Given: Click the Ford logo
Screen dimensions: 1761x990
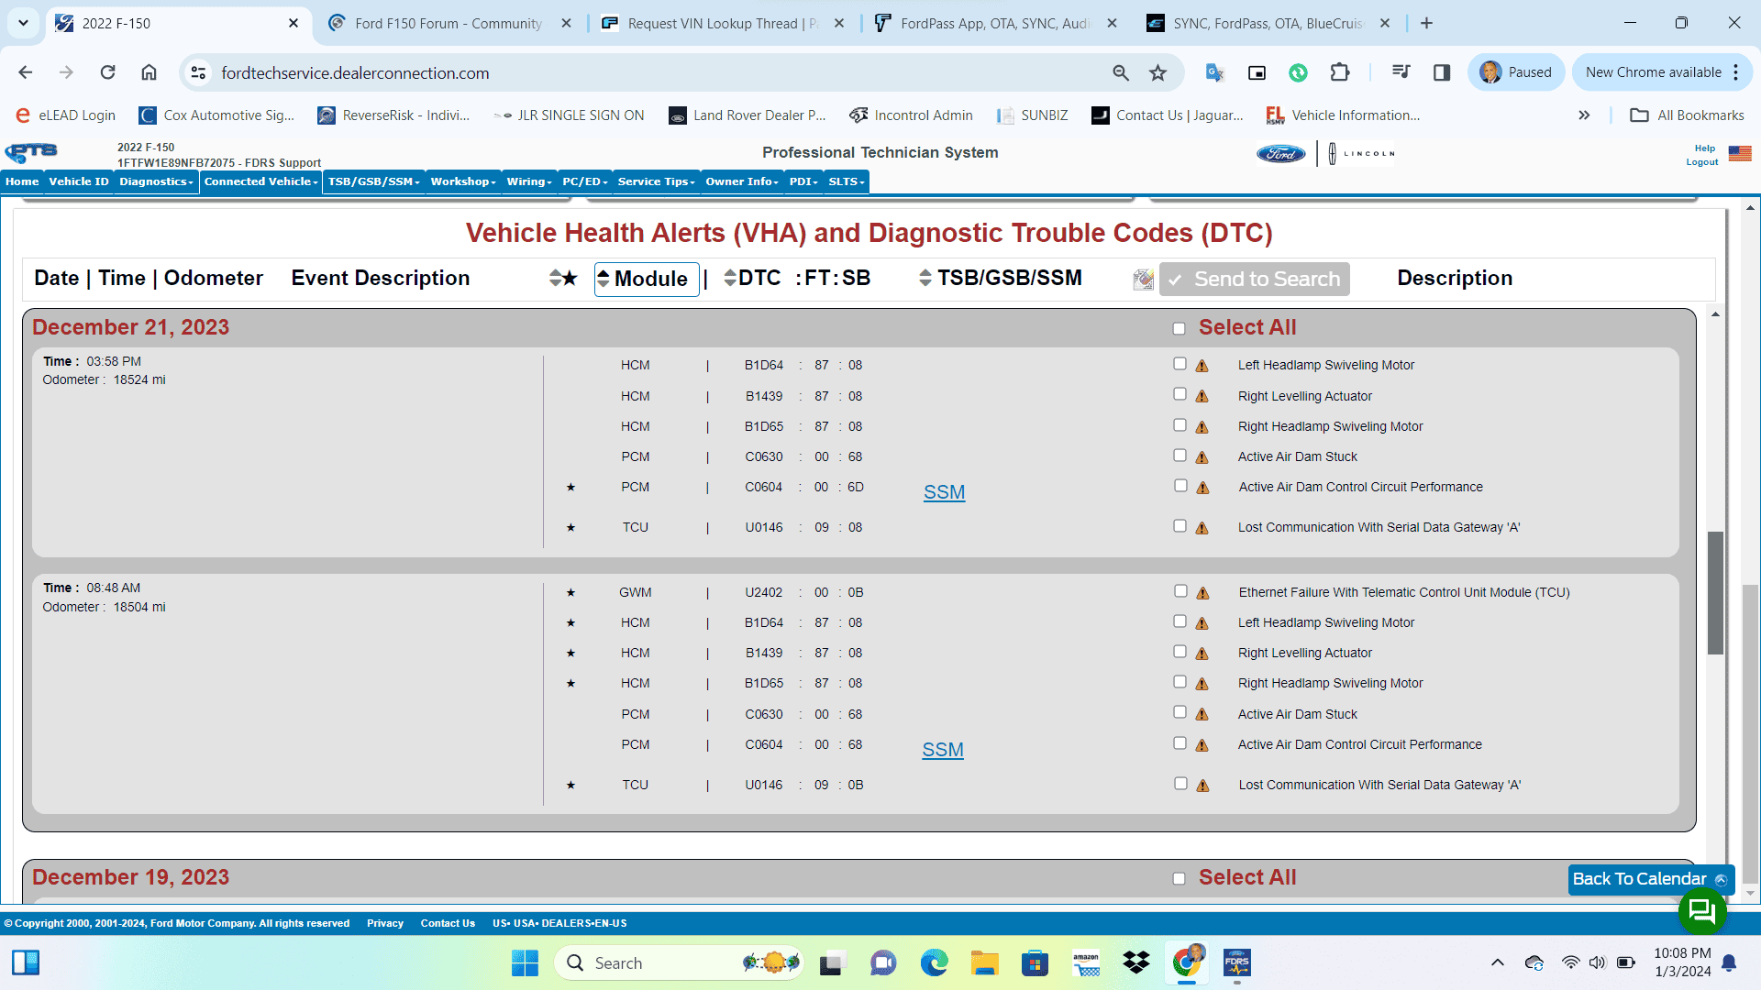Looking at the screenshot, I should (1281, 153).
